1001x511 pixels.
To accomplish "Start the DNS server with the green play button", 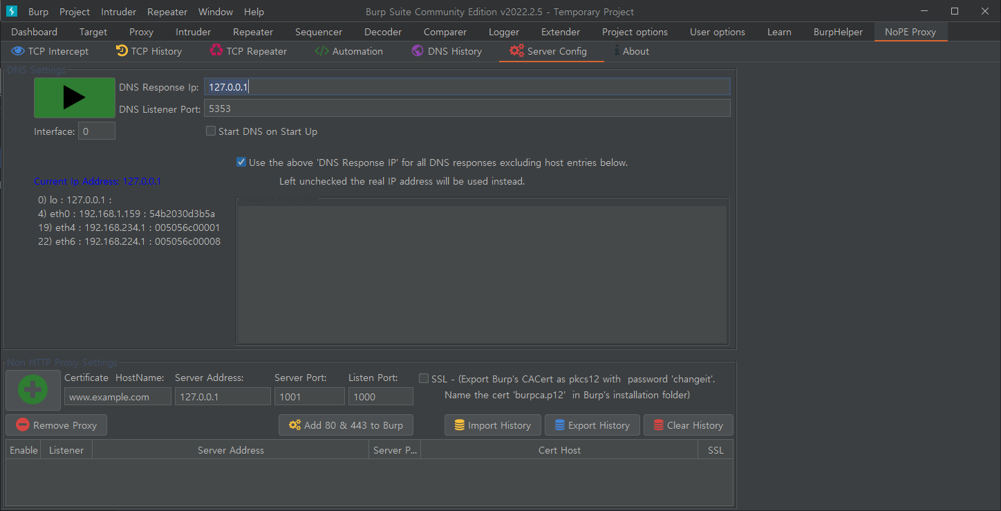I will point(75,98).
